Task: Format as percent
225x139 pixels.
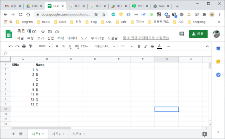Action: click(x=63, y=46)
